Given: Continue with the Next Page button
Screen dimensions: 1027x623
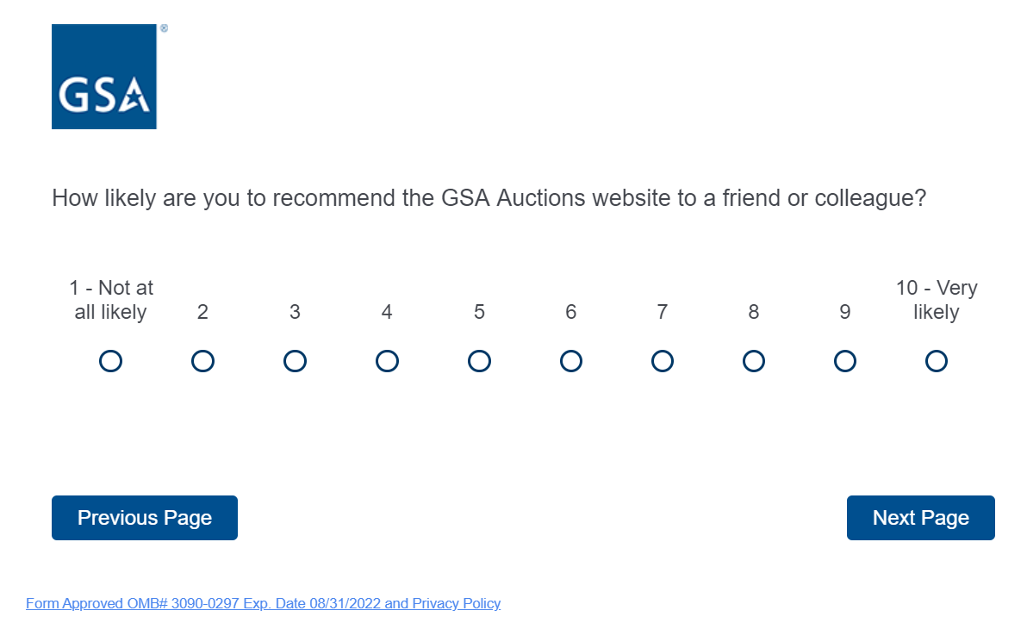Looking at the screenshot, I should pyautogui.click(x=920, y=518).
